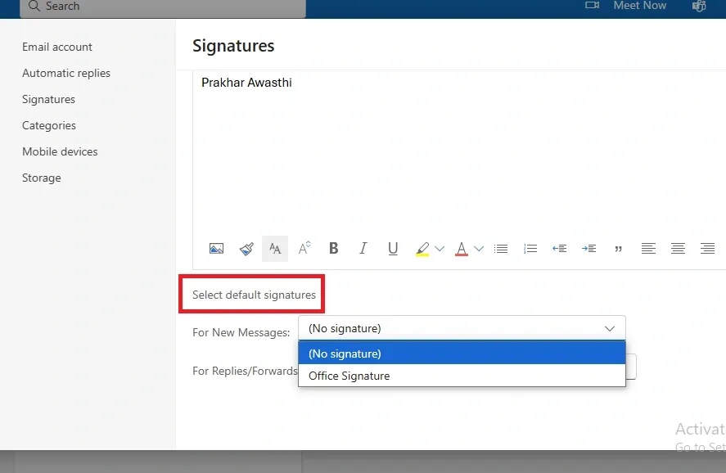
Task: Expand the font color options arrow
Action: (479, 249)
